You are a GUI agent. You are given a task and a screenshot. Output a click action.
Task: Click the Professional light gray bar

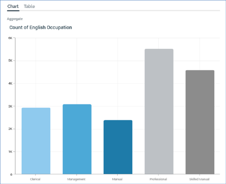click(x=159, y=112)
